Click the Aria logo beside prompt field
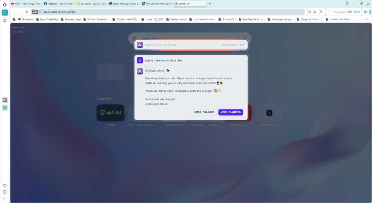 coord(140,45)
